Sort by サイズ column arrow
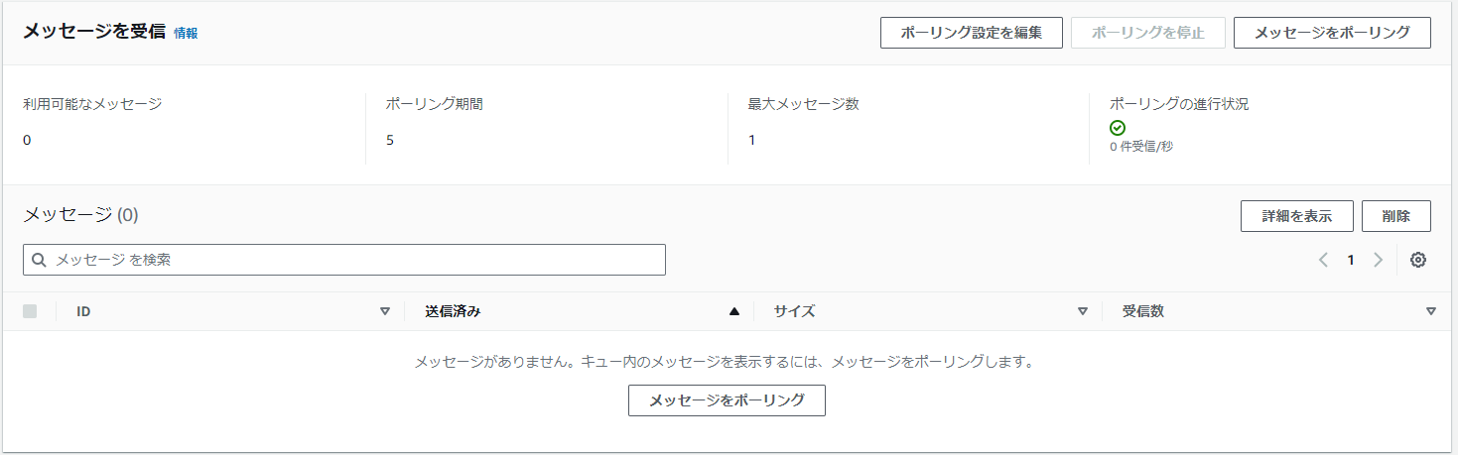 point(1083,311)
